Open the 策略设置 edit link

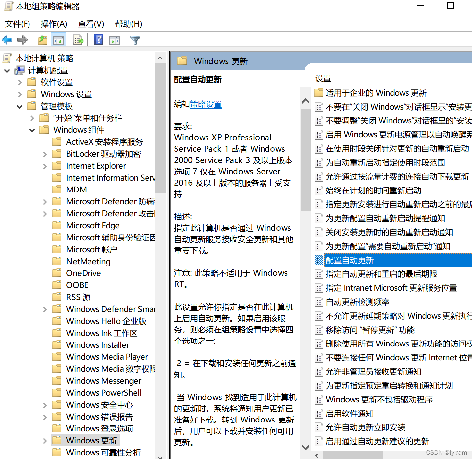click(x=206, y=104)
